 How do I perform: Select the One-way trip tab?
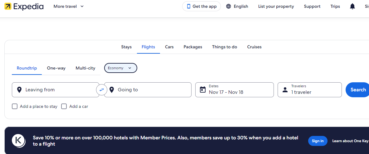[x=56, y=68]
